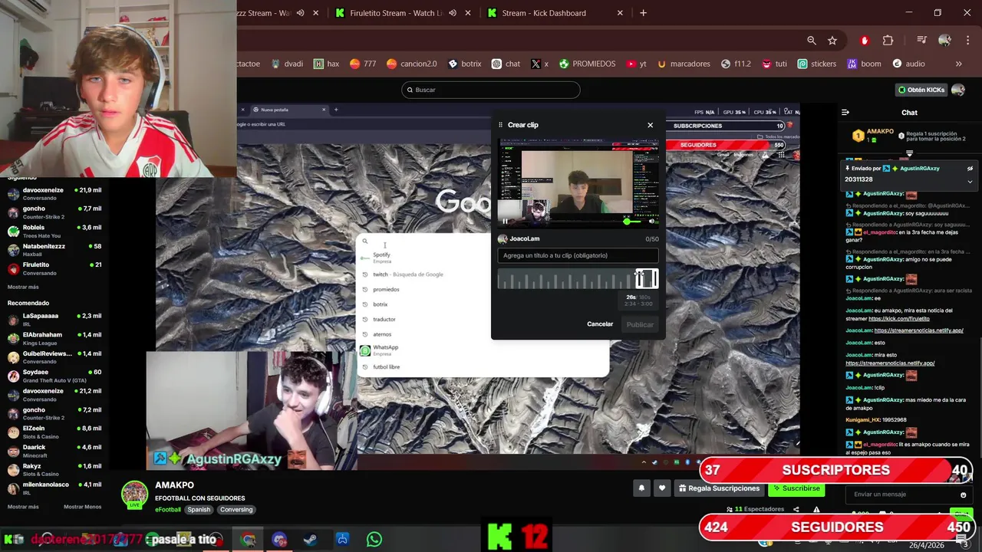This screenshot has width=982, height=552.
Task: Open the marcadores bookmark
Action: (684, 64)
